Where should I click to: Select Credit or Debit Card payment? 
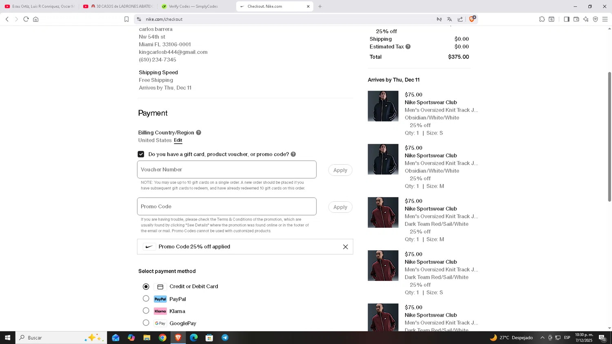click(146, 287)
